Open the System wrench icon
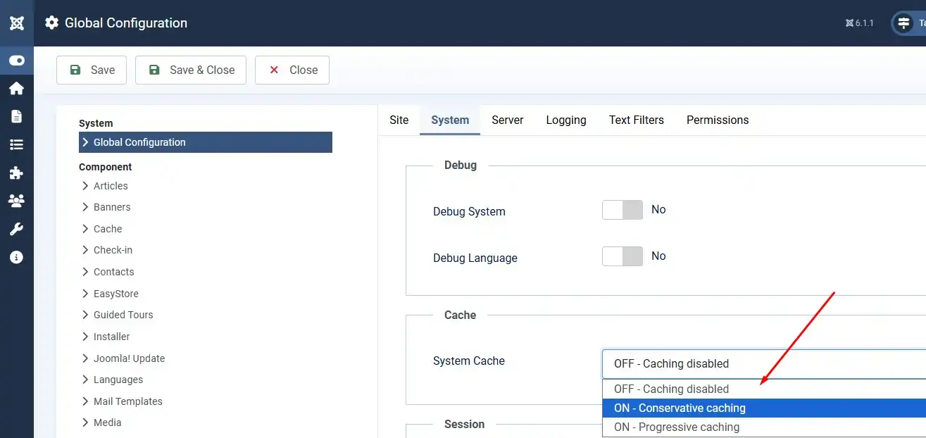This screenshot has height=438, width=926. (x=17, y=229)
